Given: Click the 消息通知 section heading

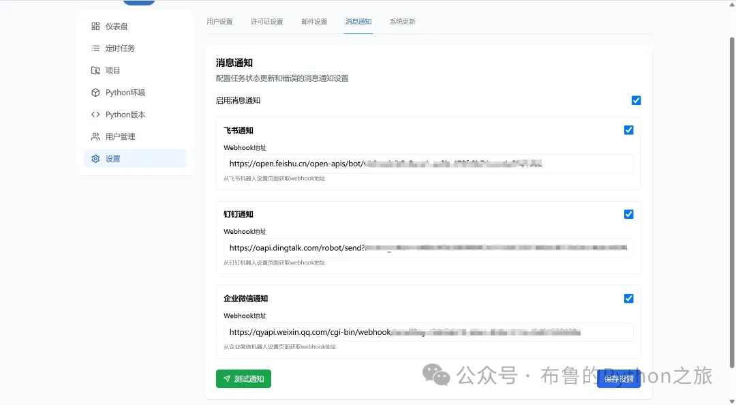Looking at the screenshot, I should pyautogui.click(x=234, y=63).
